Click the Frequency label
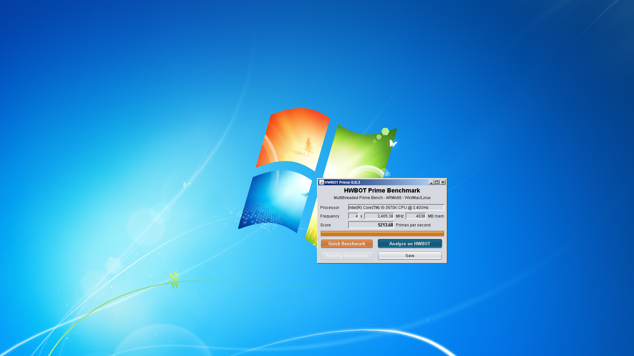The height and width of the screenshot is (356, 634). (x=330, y=216)
